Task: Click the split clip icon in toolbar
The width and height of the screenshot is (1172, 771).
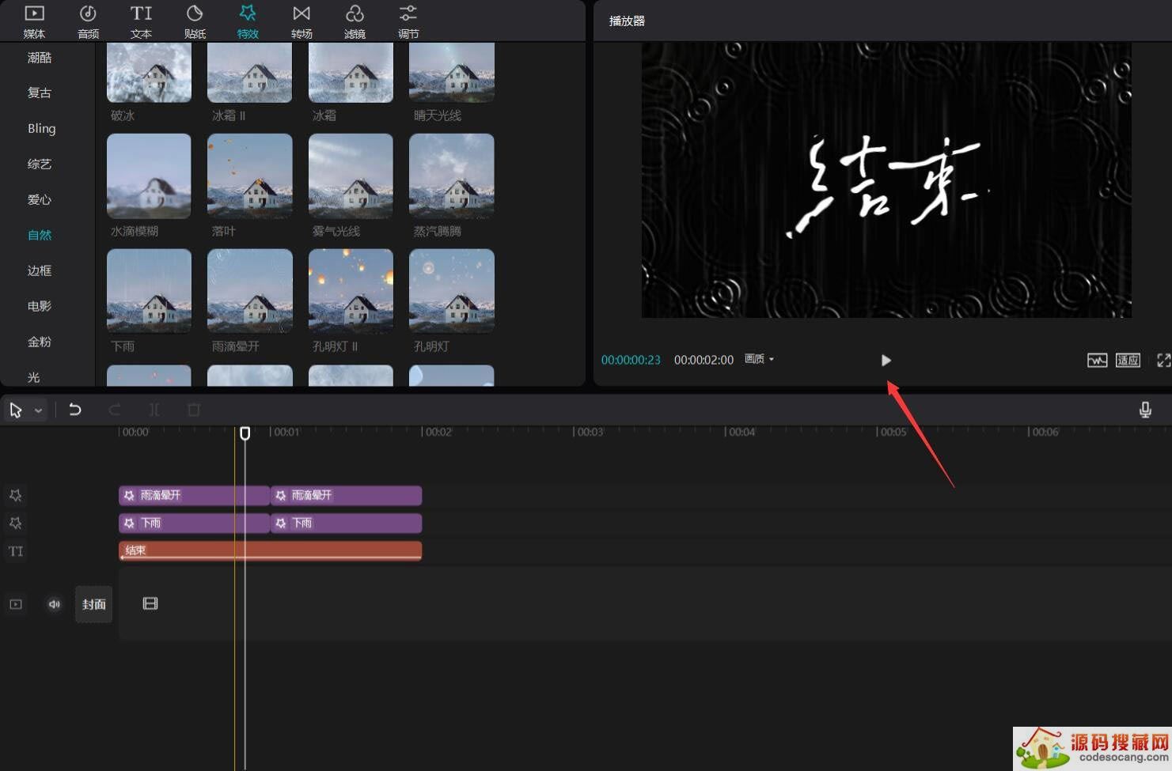Action: pos(154,410)
